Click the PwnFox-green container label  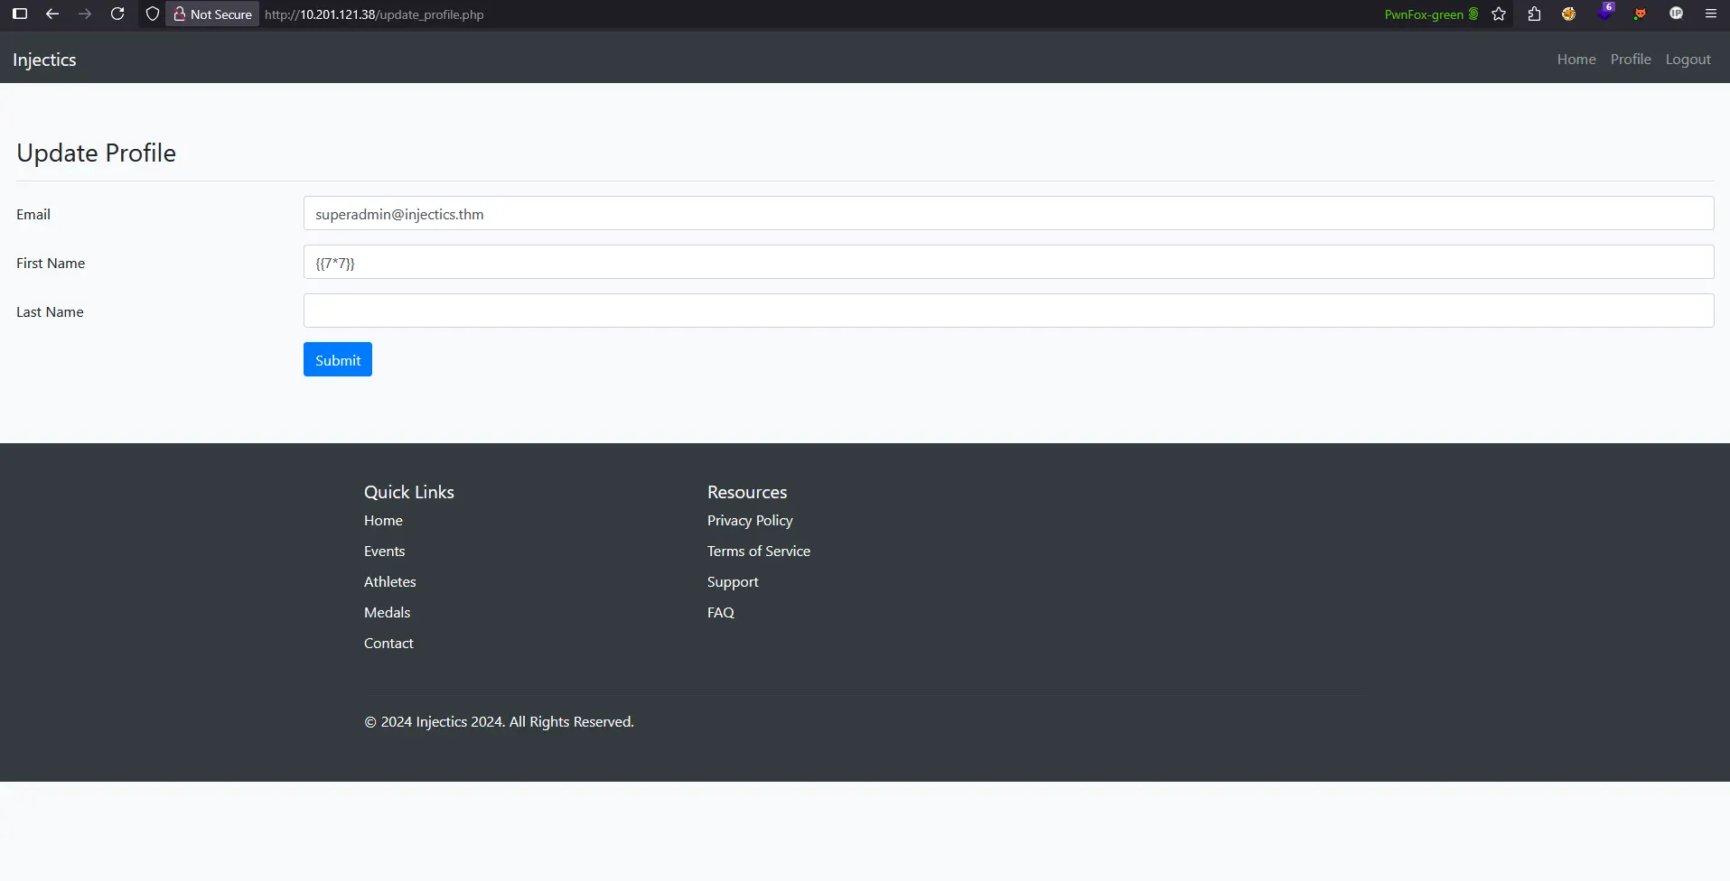[x=1426, y=14]
